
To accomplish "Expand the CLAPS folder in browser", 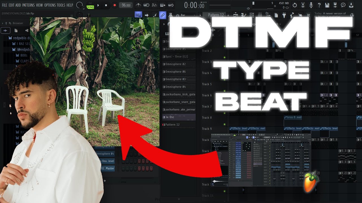I will click(22, 61).
